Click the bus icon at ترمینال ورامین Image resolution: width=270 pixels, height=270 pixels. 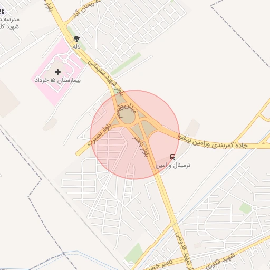tap(172, 157)
